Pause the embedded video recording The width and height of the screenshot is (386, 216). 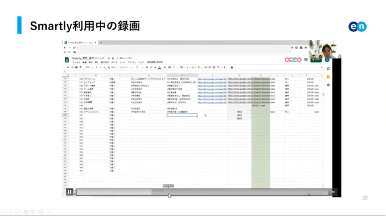point(69,192)
